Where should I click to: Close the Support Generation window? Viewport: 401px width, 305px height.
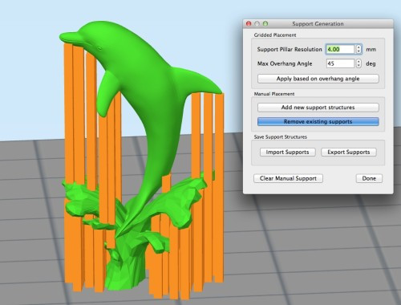[249, 23]
